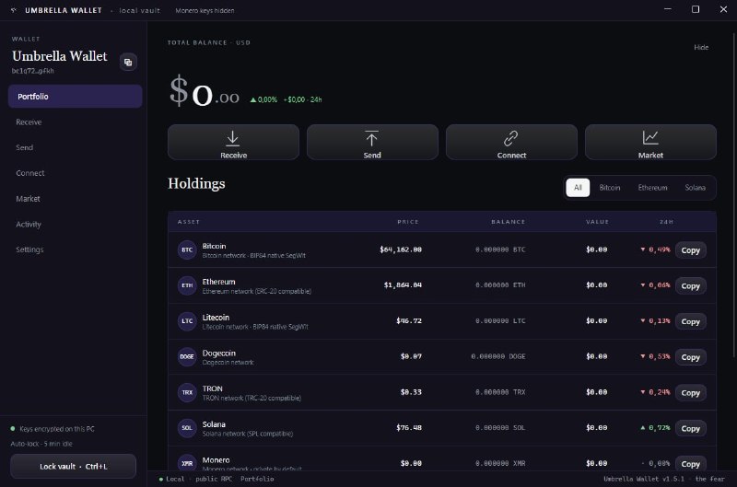The width and height of the screenshot is (737, 487).
Task: Click the 0.000000 DOGE balance
Action: (x=498, y=356)
